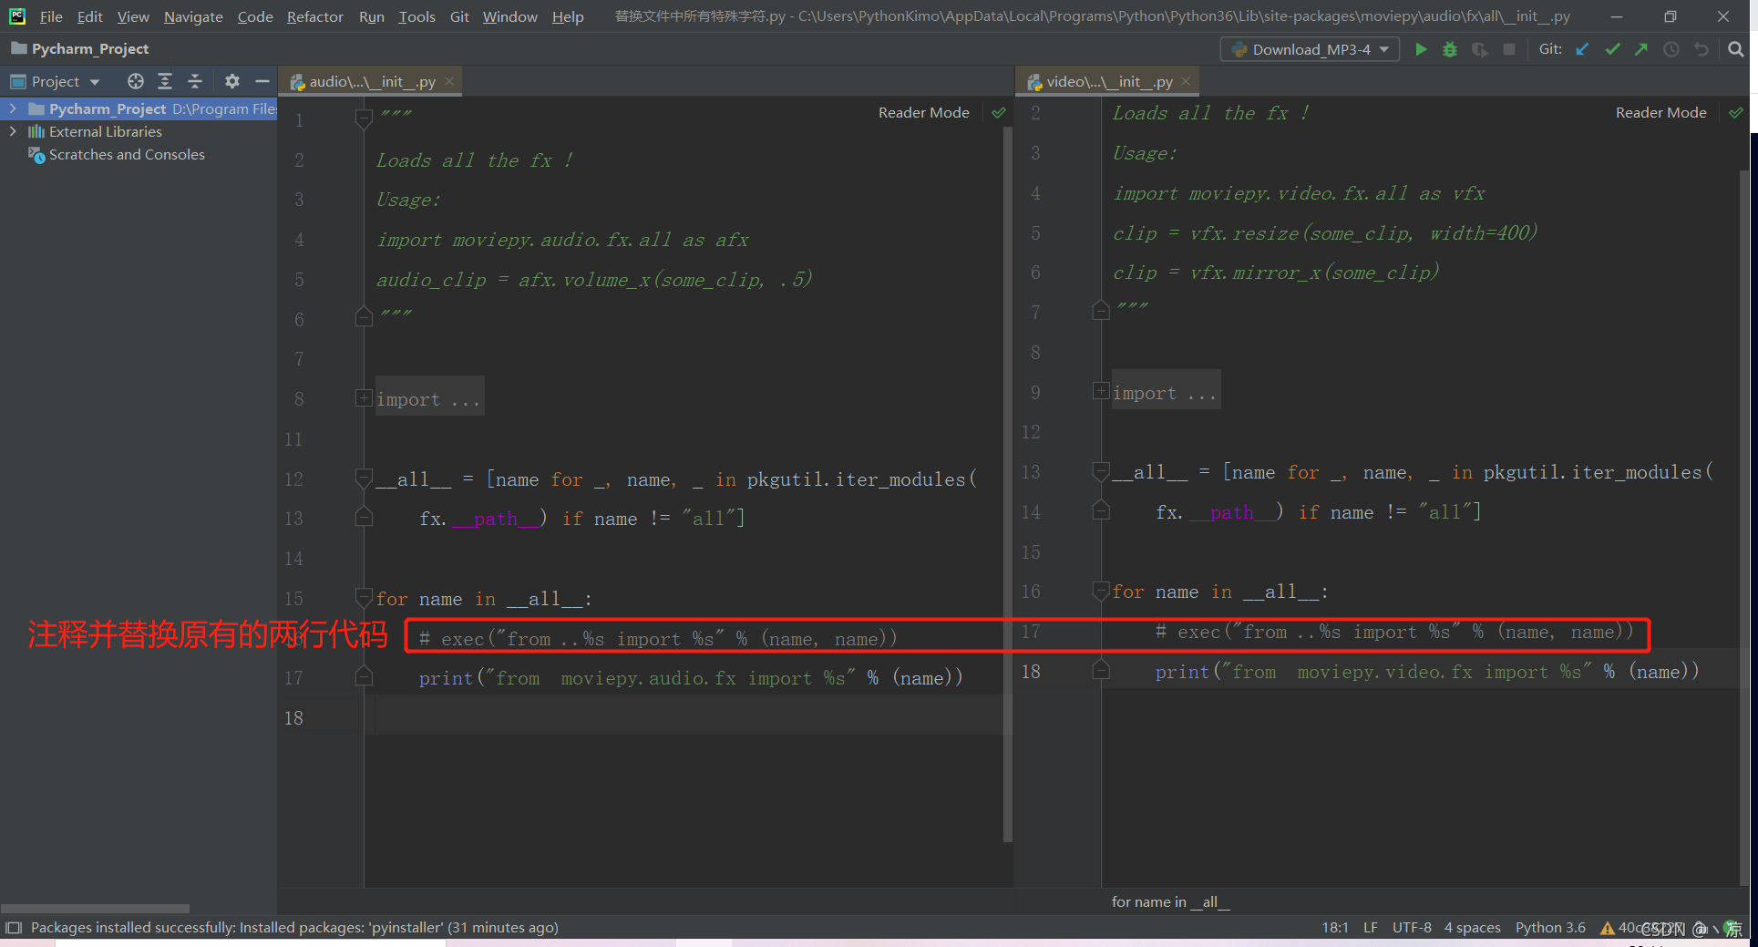Expand folded import block in left editor
This screenshot has height=947, width=1758.
point(364,398)
